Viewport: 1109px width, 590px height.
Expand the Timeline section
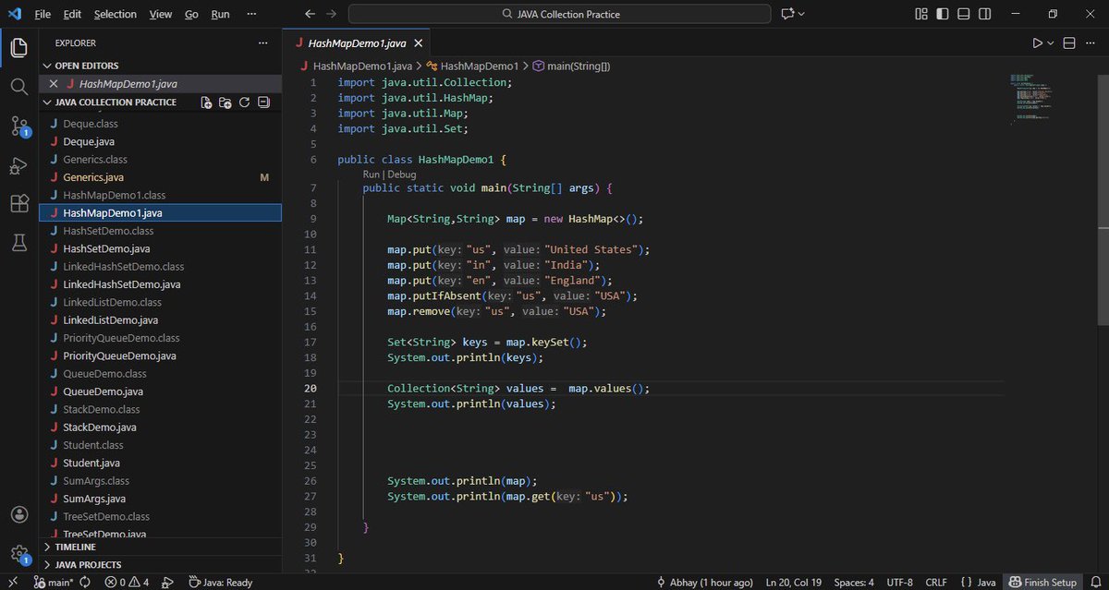pyautogui.click(x=47, y=547)
